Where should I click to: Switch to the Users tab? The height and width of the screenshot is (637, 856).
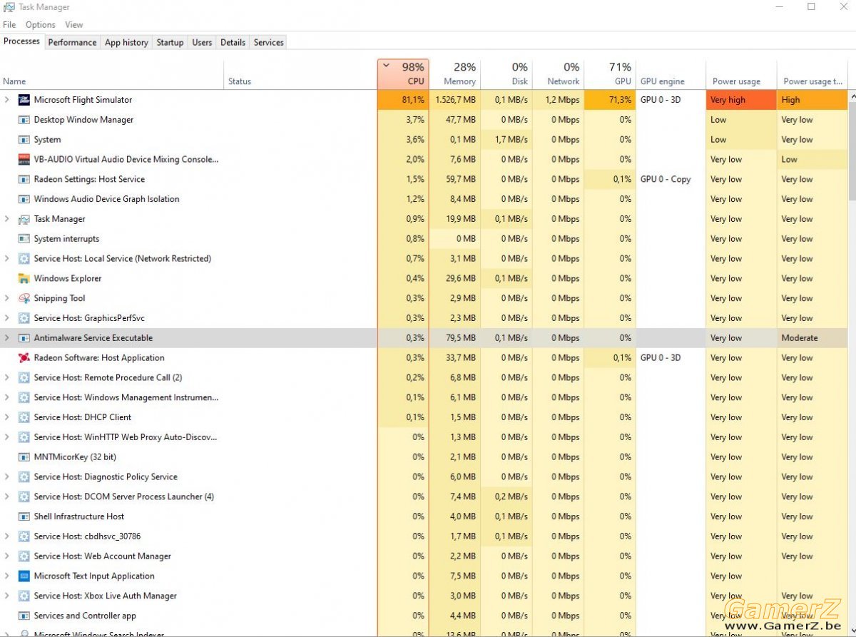202,42
